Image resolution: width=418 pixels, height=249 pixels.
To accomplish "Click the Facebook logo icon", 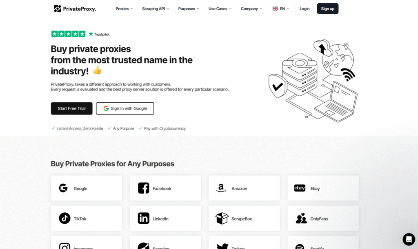I will tap(143, 188).
